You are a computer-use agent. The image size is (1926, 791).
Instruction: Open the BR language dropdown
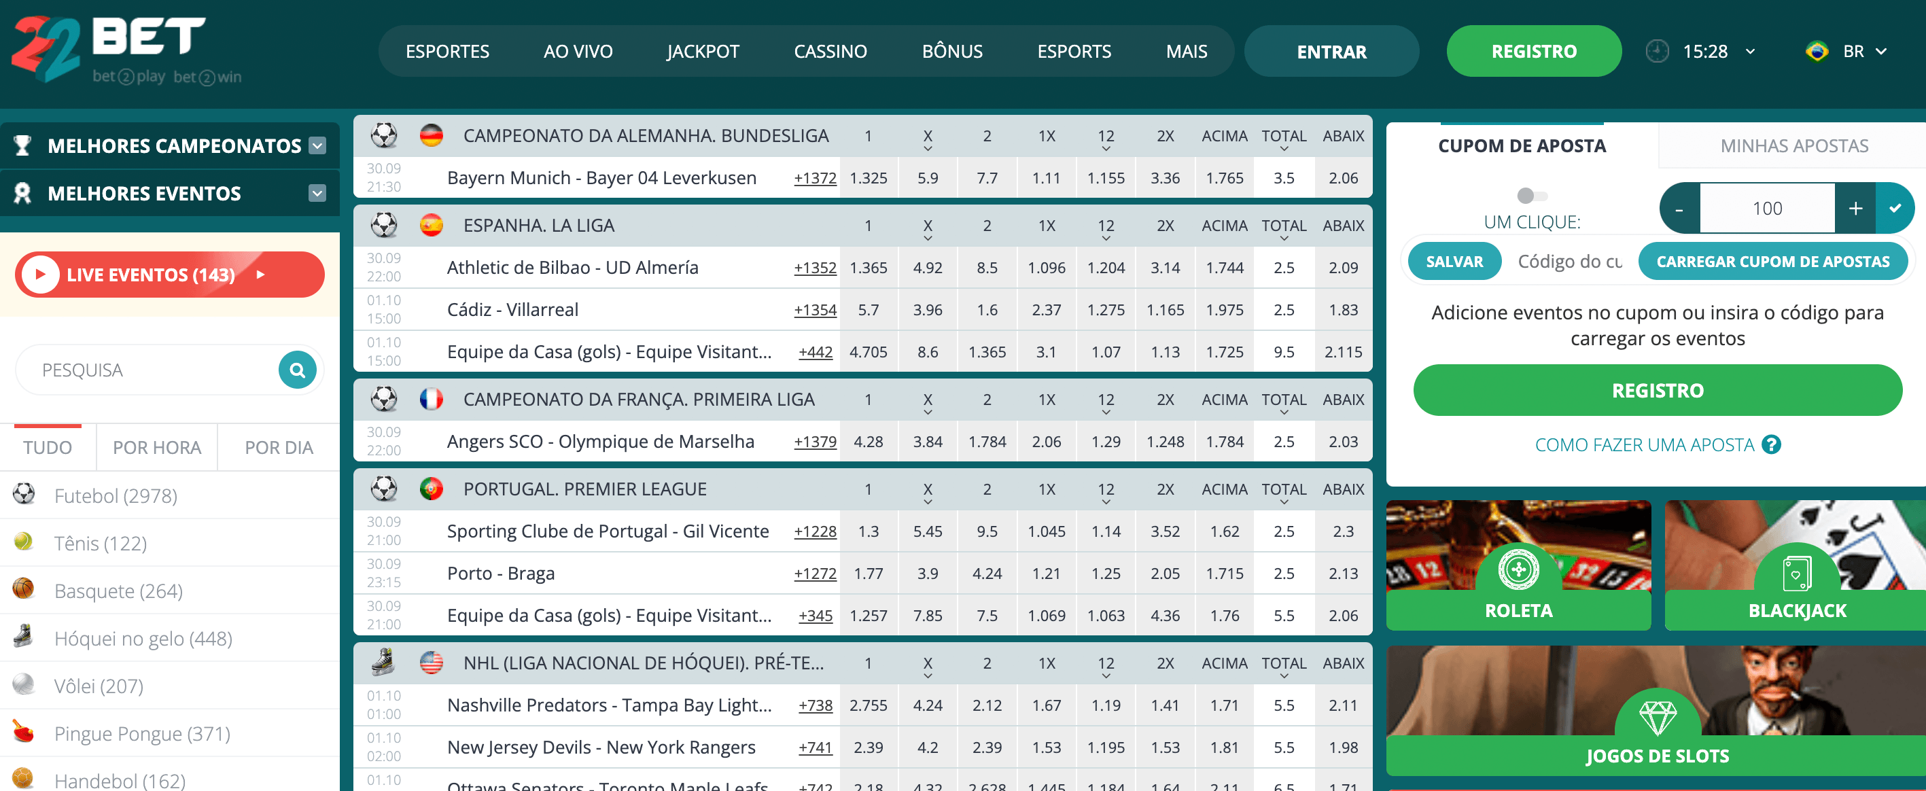click(x=1881, y=52)
